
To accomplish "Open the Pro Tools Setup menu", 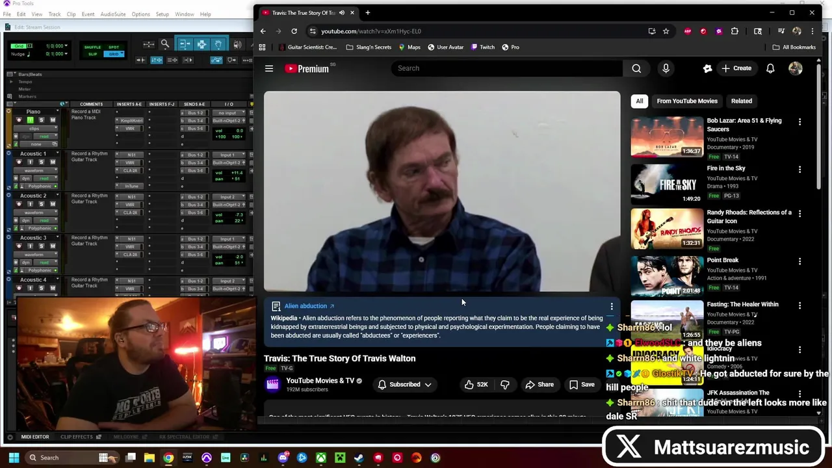I will coord(162,14).
